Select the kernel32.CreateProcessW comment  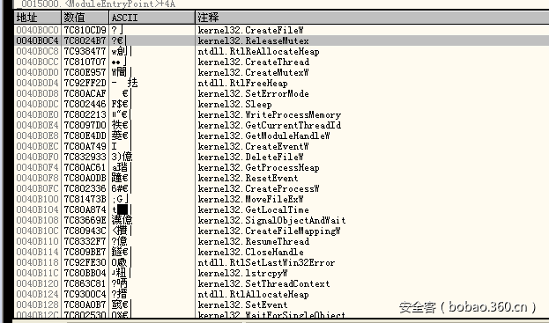pyautogui.click(x=258, y=188)
